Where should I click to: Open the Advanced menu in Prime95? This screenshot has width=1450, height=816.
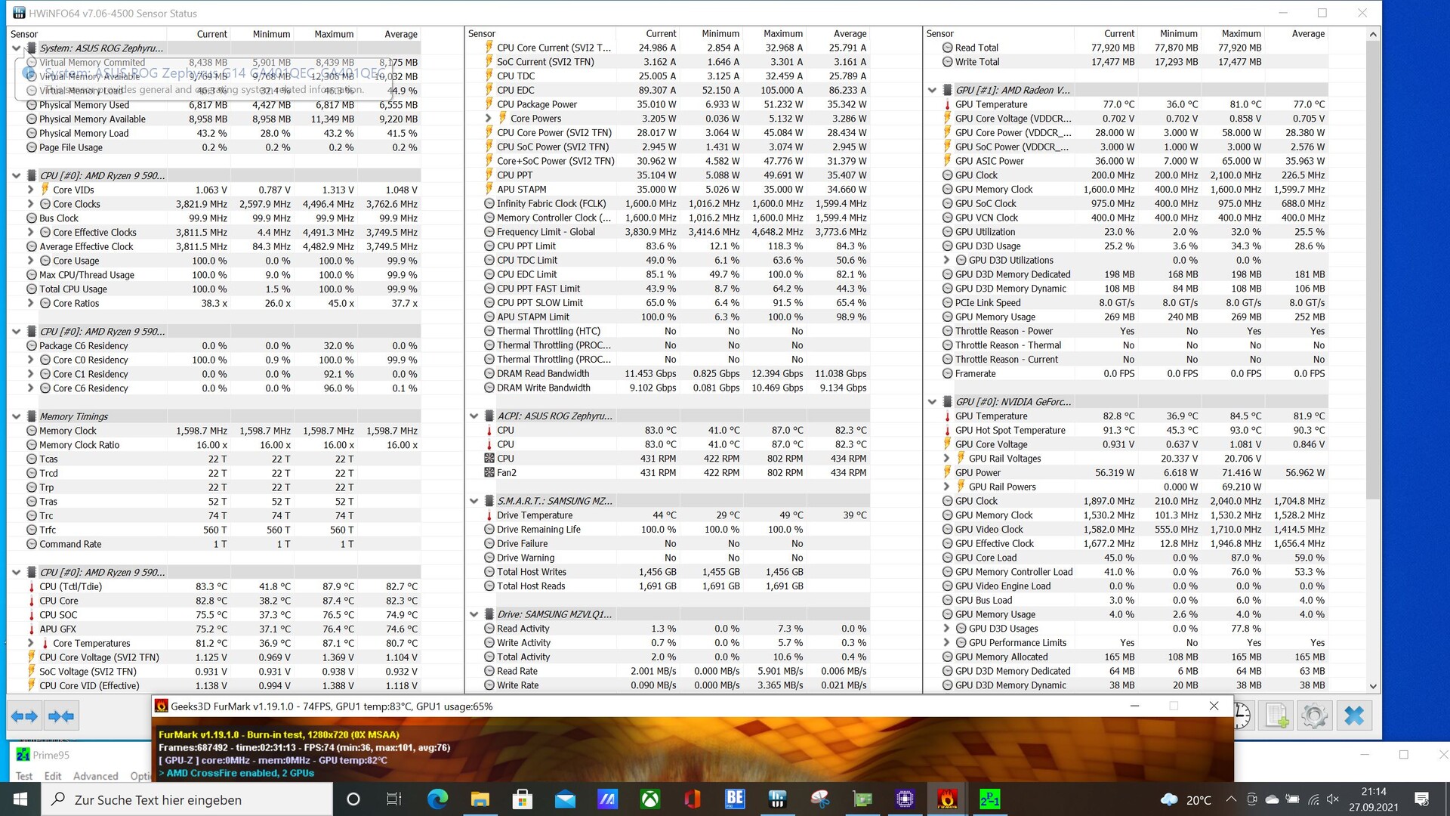96,776
